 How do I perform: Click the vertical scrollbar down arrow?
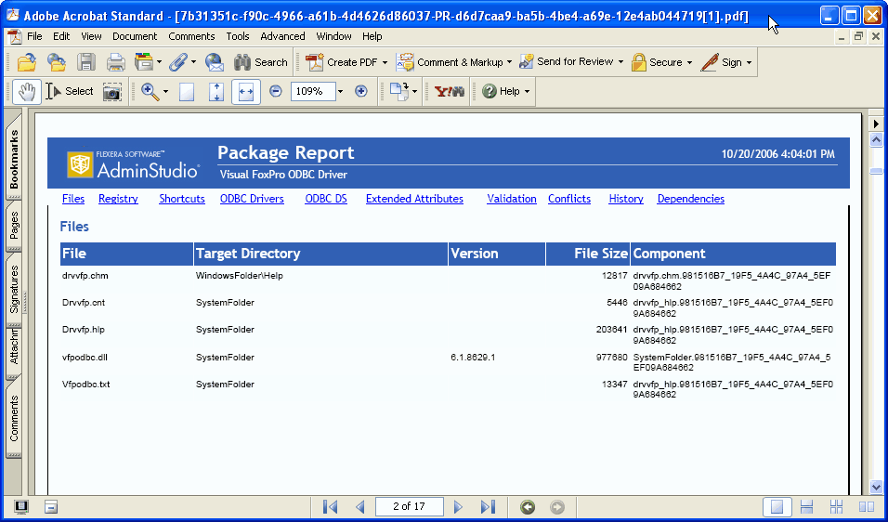[876, 487]
